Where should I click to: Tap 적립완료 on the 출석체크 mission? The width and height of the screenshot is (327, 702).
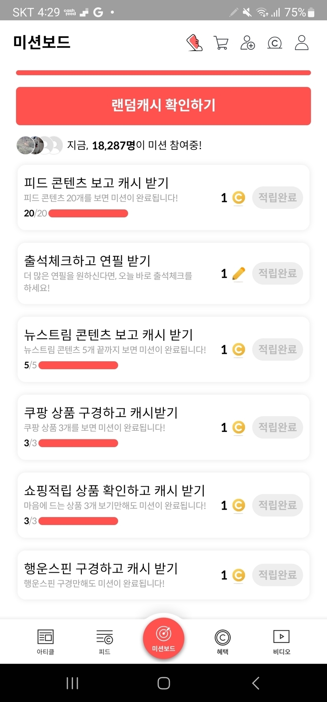click(x=277, y=273)
